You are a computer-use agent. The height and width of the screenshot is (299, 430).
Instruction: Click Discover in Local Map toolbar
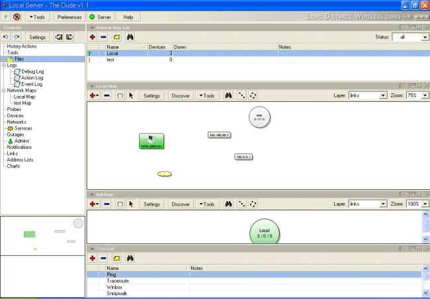pos(181,95)
